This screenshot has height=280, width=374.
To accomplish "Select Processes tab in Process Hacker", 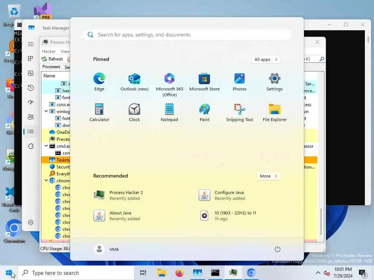I will (51, 67).
